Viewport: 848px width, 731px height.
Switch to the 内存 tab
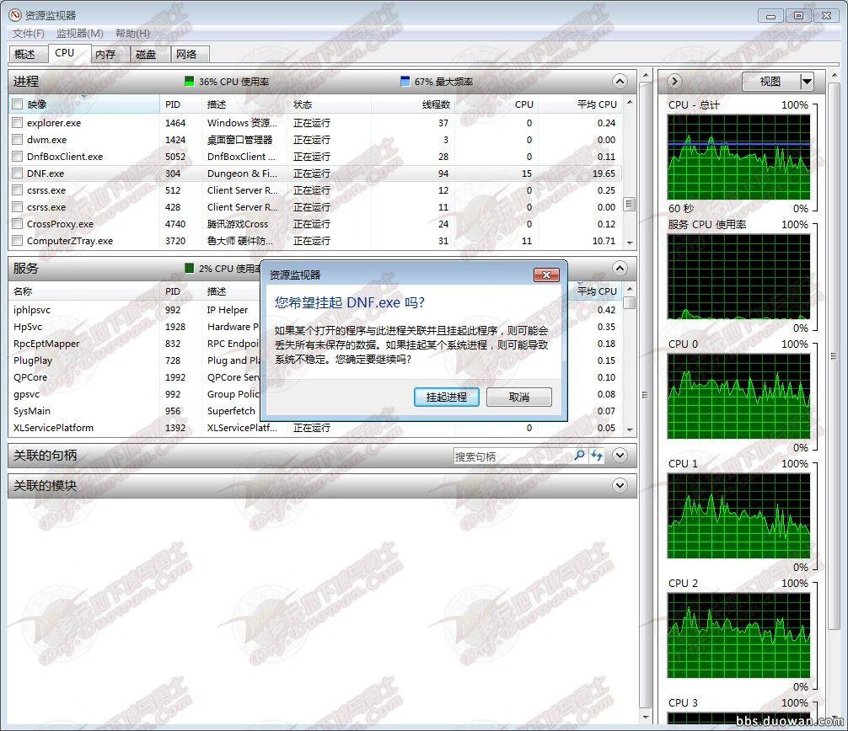105,54
